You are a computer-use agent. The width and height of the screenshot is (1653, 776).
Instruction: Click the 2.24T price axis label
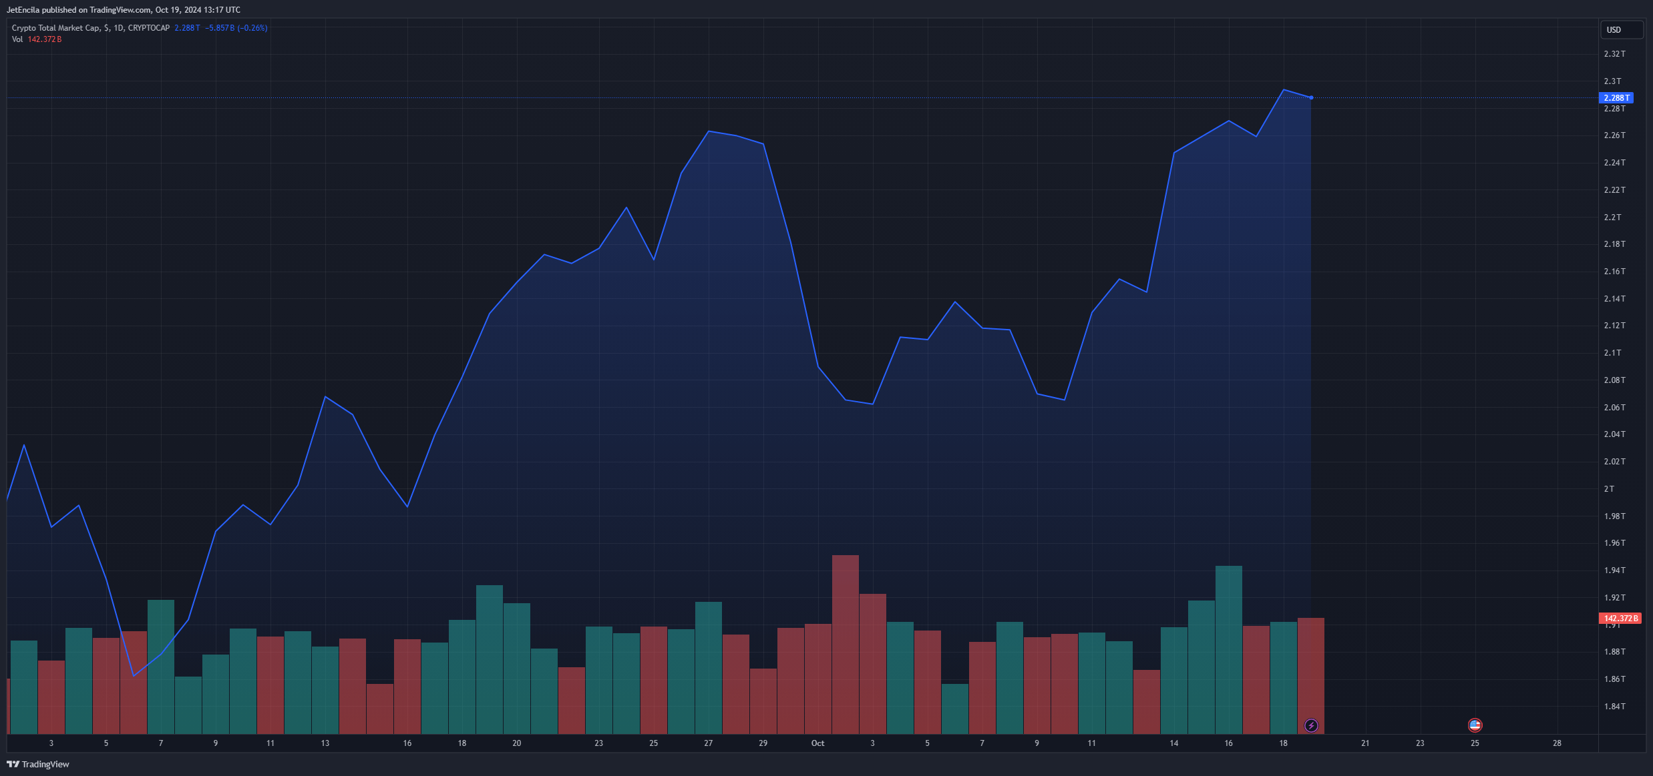pos(1615,163)
